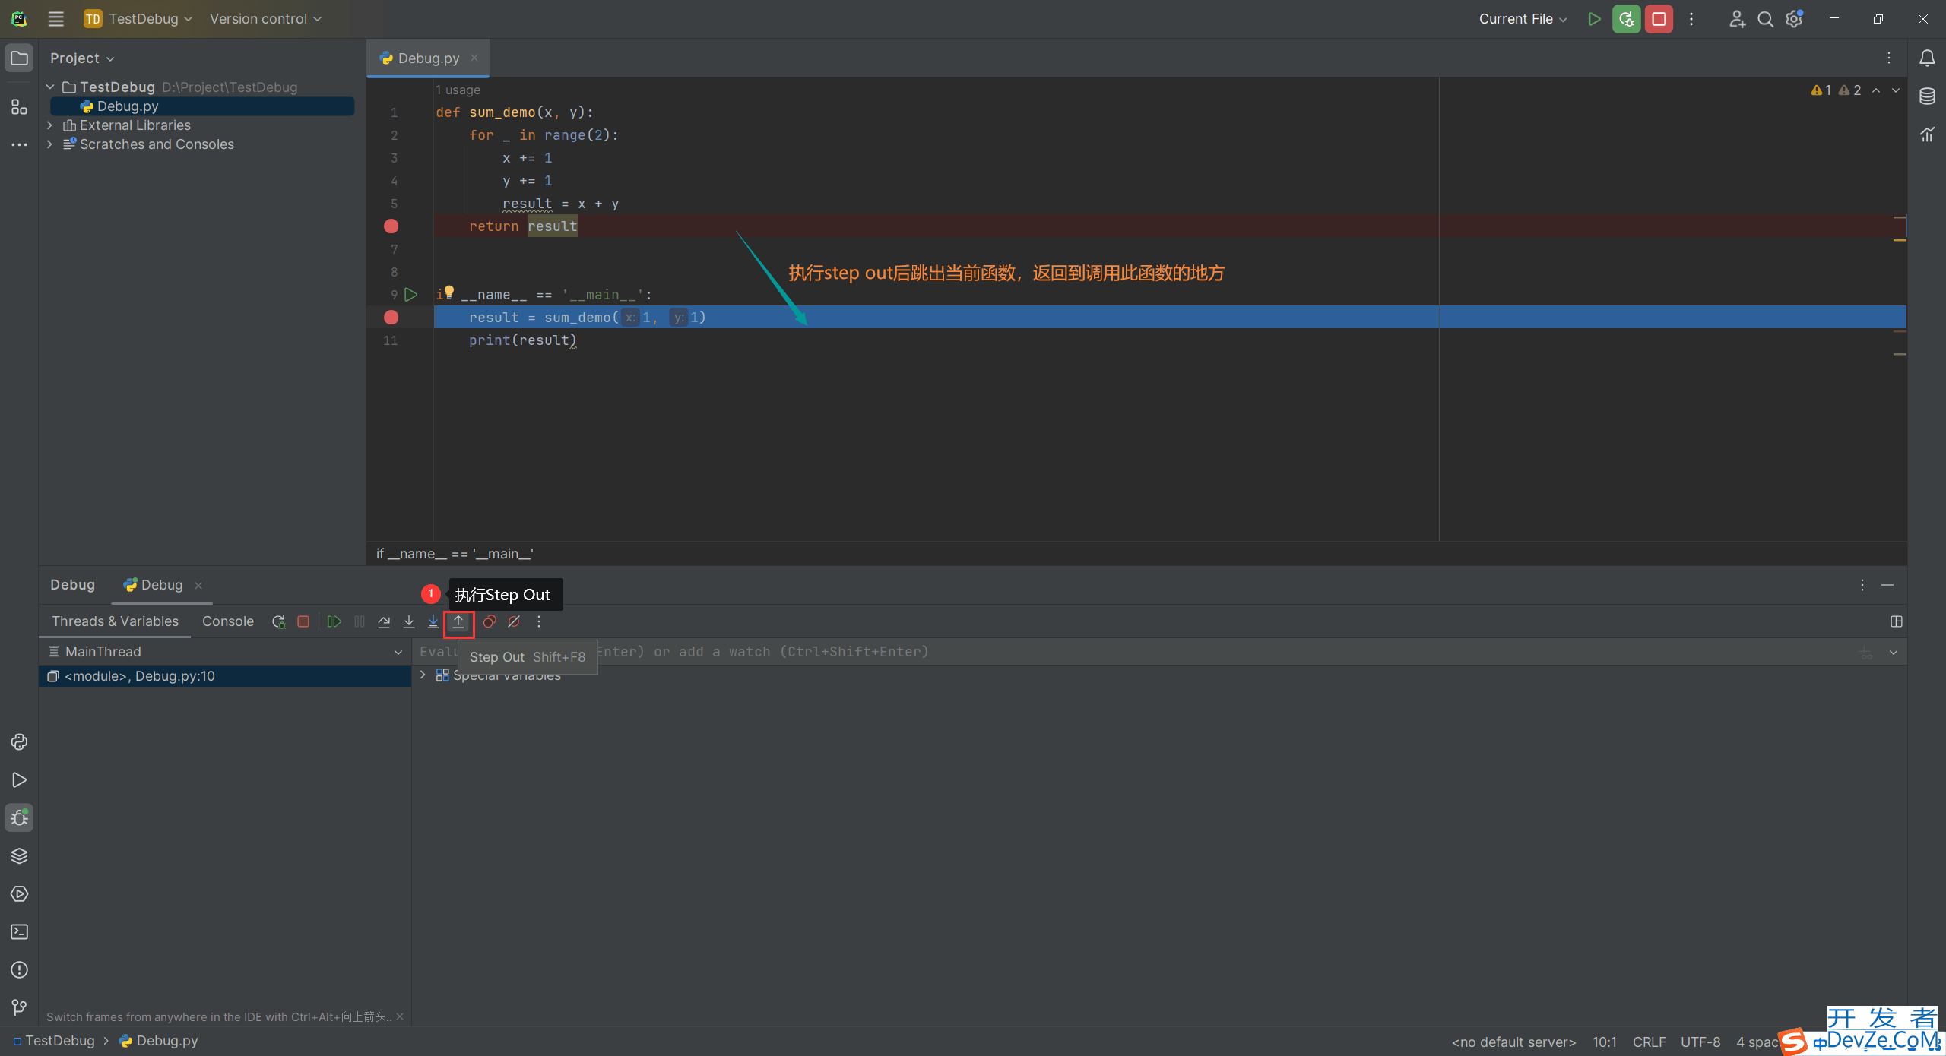Click View Breakpoints icon
The width and height of the screenshot is (1946, 1056).
tap(490, 621)
